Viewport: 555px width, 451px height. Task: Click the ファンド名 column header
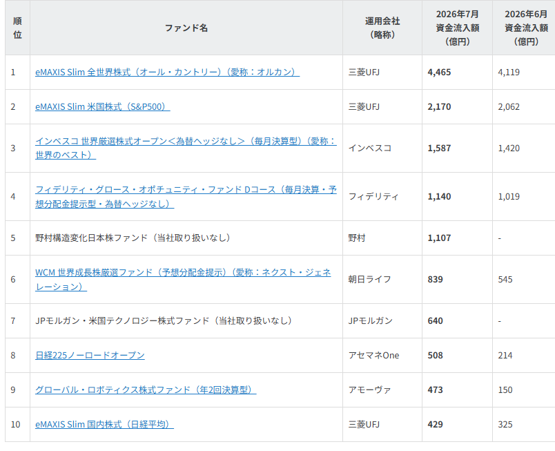coord(186,28)
